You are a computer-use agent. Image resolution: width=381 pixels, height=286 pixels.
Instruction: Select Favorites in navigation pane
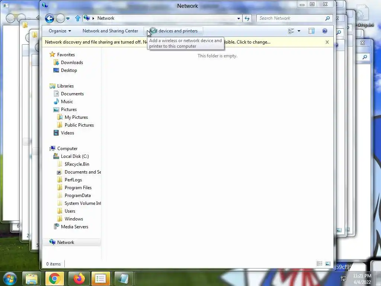66,55
